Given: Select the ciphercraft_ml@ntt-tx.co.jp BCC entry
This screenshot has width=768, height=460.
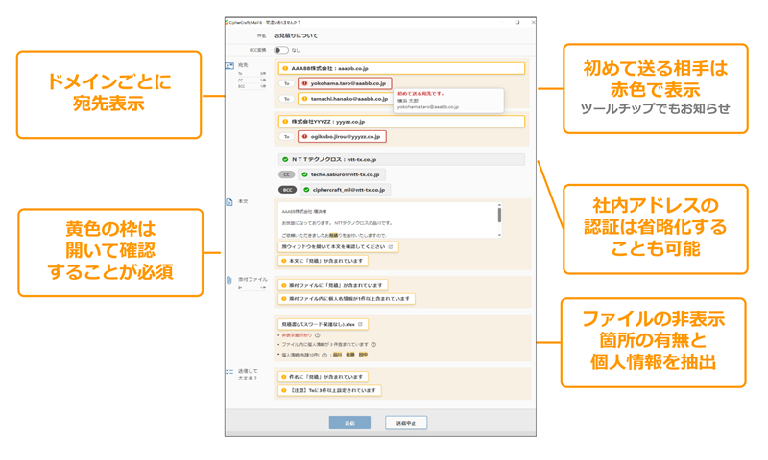Looking at the screenshot, I should pyautogui.click(x=344, y=190).
